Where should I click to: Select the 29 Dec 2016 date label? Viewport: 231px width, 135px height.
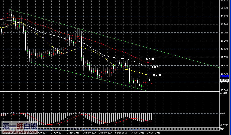point(154,133)
